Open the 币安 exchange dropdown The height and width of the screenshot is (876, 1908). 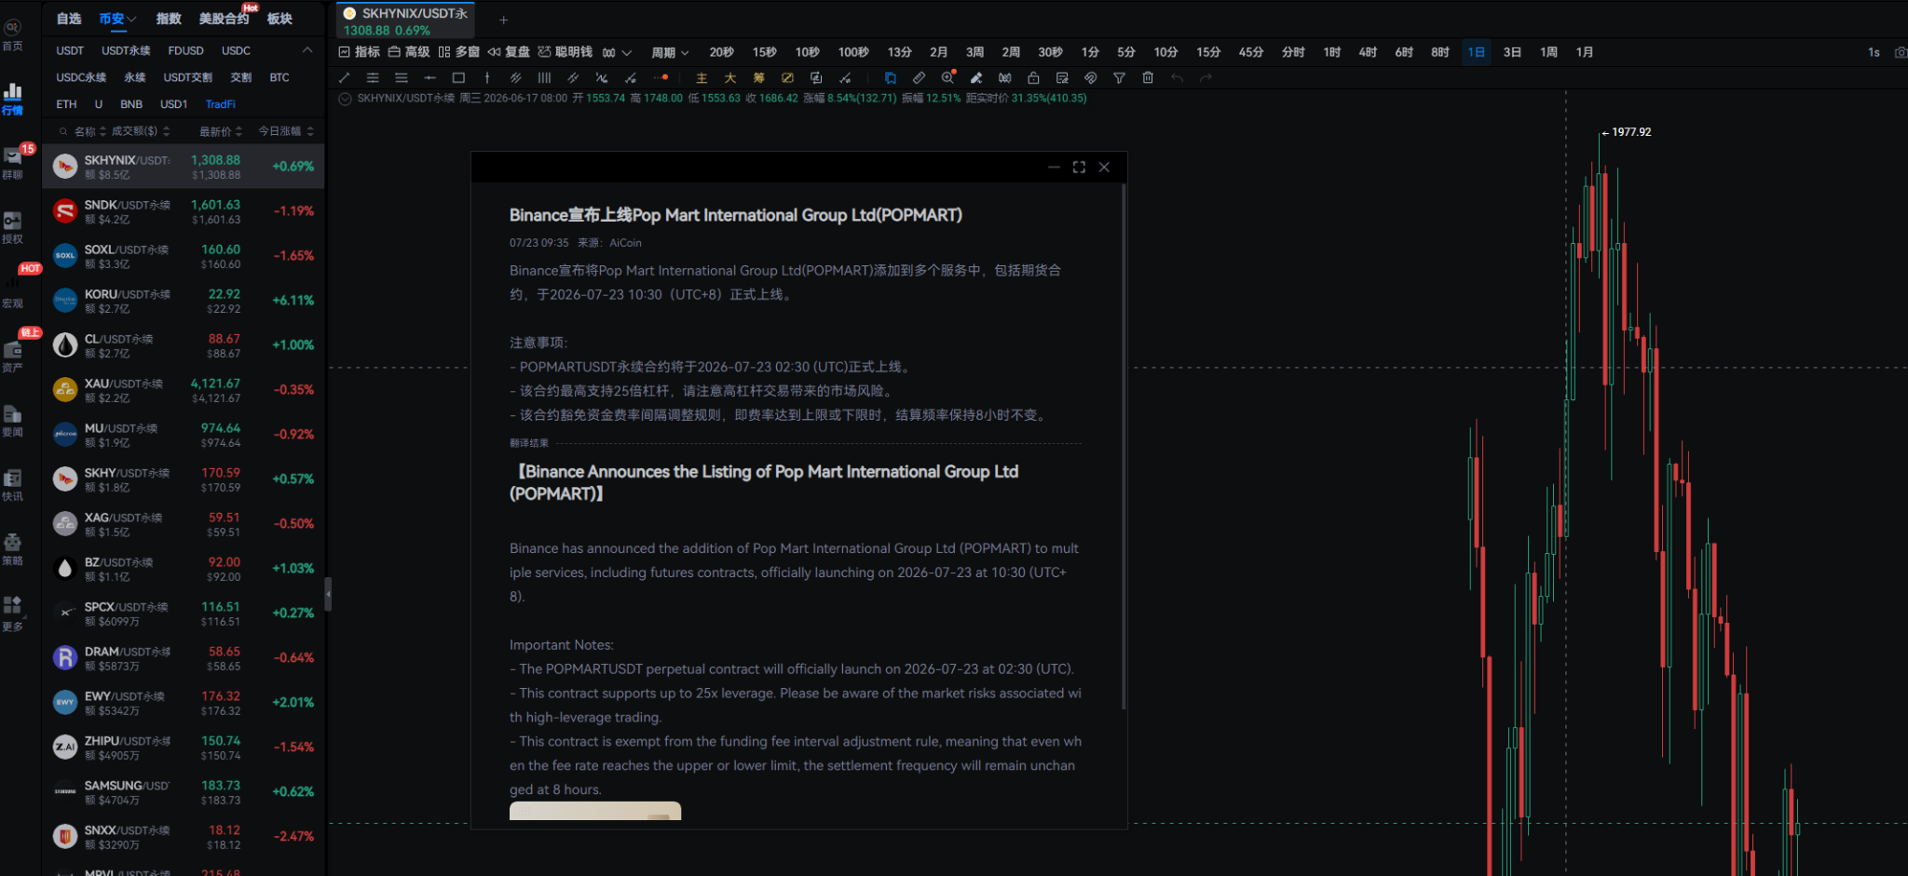[117, 19]
